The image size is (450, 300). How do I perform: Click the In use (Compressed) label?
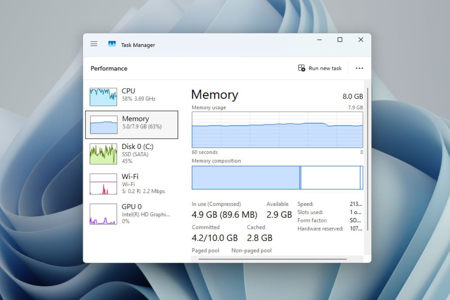(x=216, y=204)
